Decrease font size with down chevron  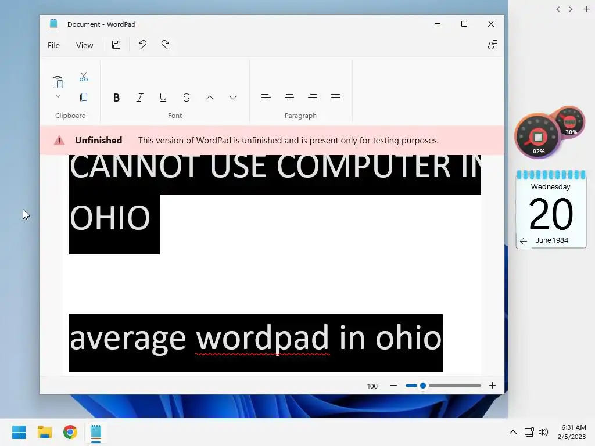point(233,98)
